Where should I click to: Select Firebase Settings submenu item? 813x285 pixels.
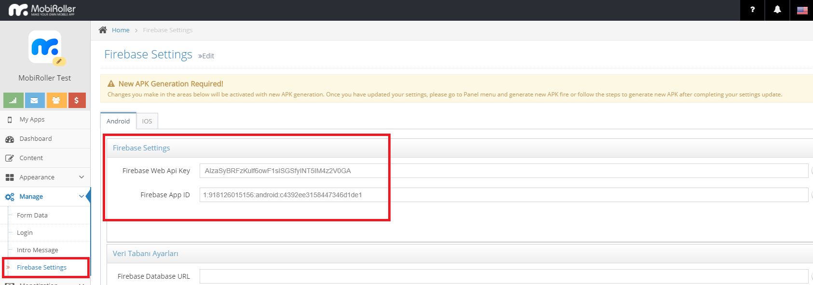[x=41, y=268]
